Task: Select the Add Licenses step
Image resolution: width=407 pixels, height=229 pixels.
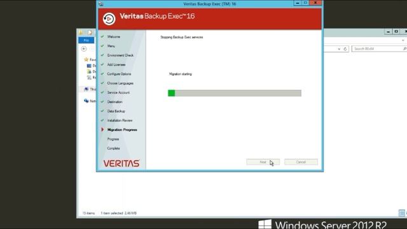Action: (116, 65)
